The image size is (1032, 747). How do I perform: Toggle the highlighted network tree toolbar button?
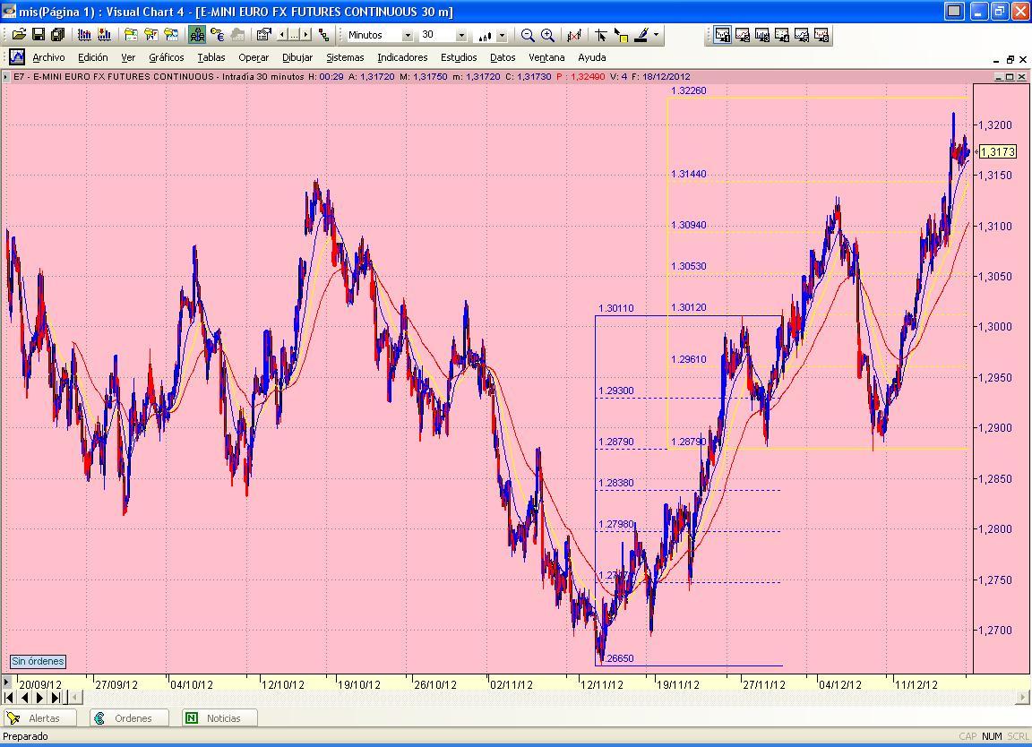coord(197,35)
